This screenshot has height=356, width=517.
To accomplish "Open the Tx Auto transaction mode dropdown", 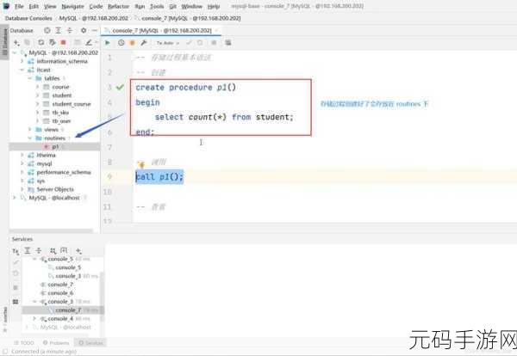I will point(168,43).
